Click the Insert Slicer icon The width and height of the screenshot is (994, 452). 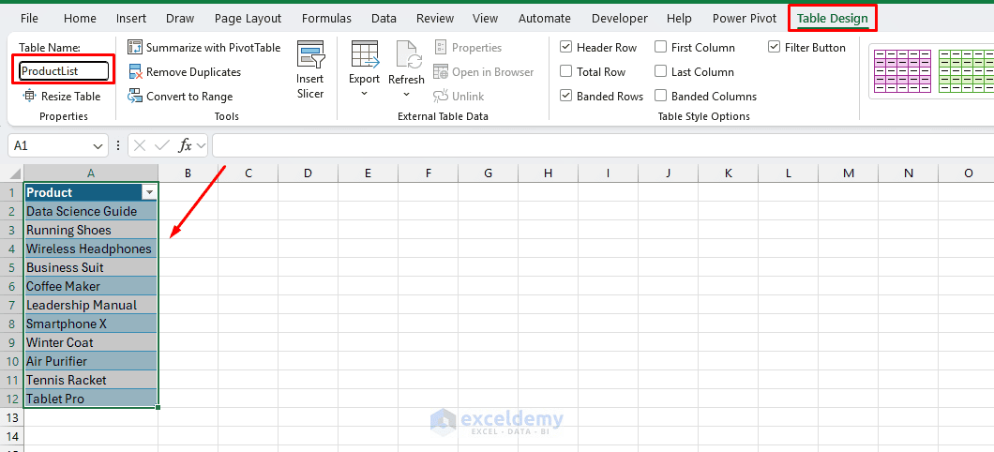click(x=310, y=55)
